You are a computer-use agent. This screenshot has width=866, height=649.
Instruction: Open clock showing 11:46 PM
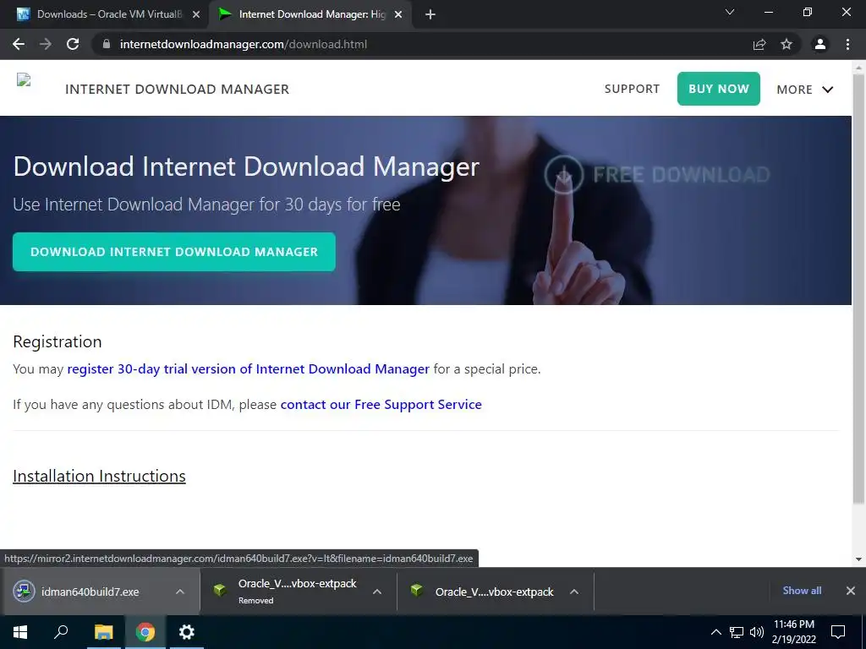[793, 632]
